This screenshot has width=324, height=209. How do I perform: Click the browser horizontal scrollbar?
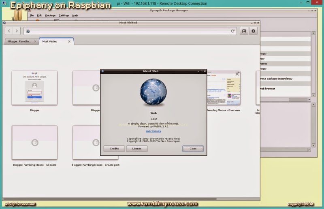[x=110, y=199]
